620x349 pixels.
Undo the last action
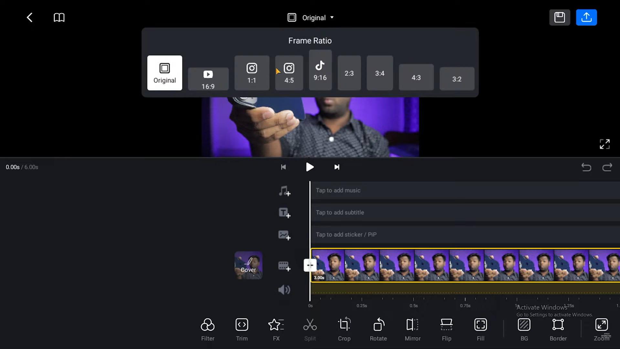[586, 167]
